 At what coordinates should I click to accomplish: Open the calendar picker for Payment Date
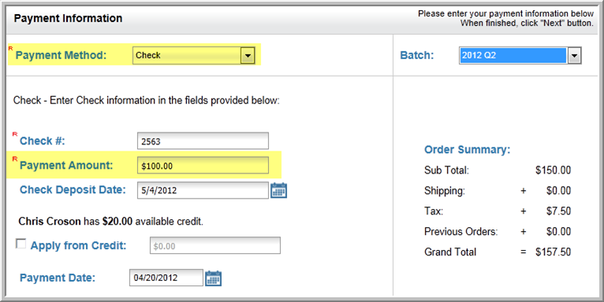click(x=213, y=278)
